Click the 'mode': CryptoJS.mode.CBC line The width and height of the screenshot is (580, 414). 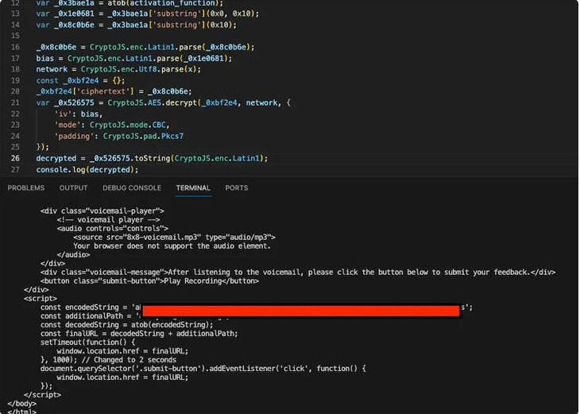coord(112,125)
